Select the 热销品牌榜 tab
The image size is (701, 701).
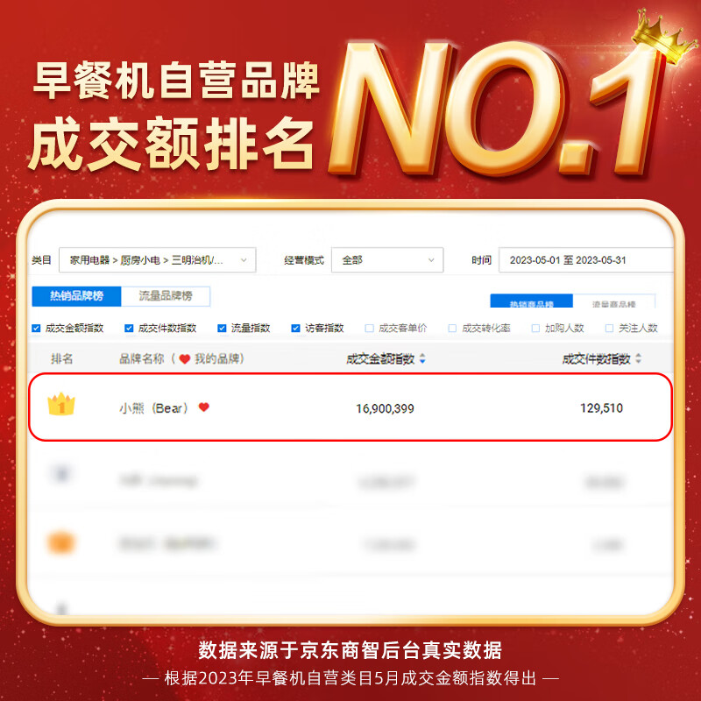click(76, 296)
